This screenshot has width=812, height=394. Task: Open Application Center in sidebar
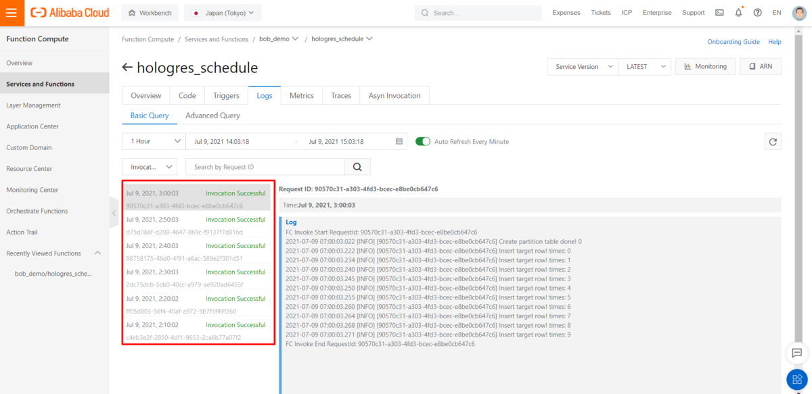click(54, 126)
